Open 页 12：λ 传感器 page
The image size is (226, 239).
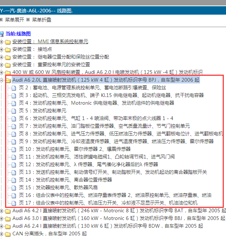pyautogui.click(x=88, y=164)
